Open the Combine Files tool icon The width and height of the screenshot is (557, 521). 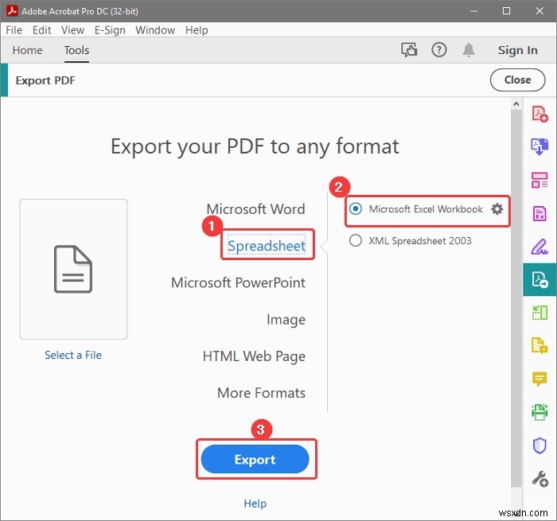(539, 146)
